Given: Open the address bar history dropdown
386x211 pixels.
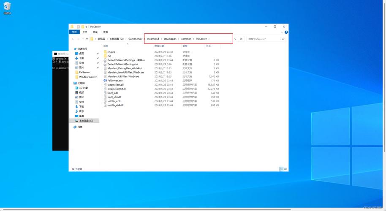Looking at the screenshot, I should 235,39.
